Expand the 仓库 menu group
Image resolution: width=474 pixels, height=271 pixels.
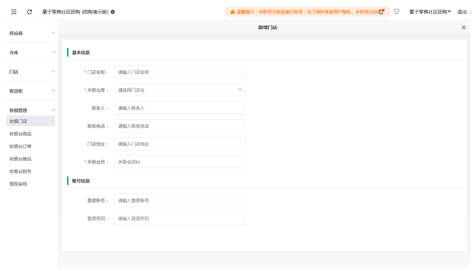point(30,53)
